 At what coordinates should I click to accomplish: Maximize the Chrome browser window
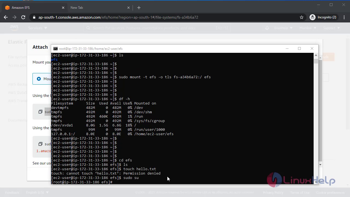331,5
